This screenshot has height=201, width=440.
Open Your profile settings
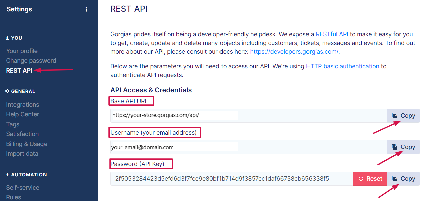pyautogui.click(x=22, y=51)
